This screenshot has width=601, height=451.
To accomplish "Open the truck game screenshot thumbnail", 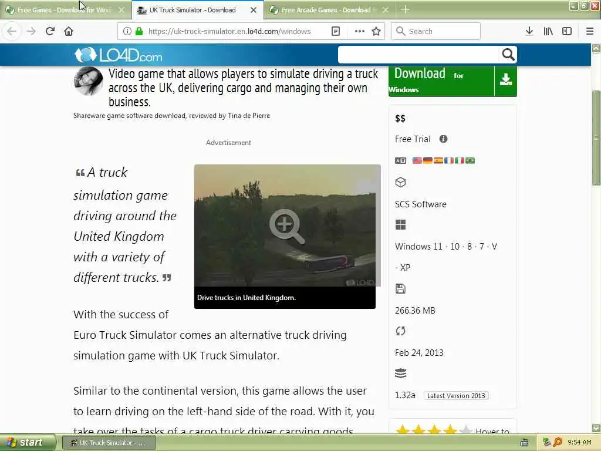I will pyautogui.click(x=285, y=225).
